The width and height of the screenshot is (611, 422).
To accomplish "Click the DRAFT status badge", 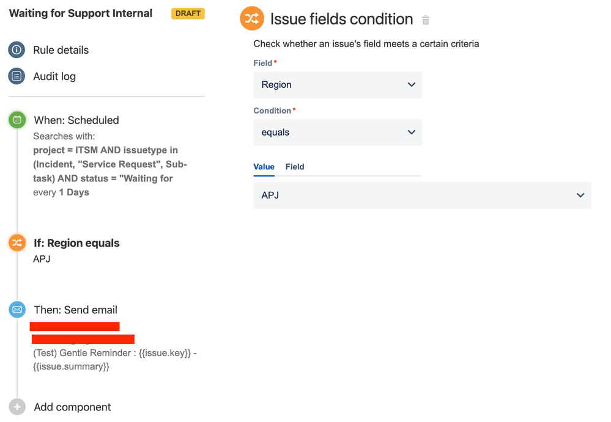I will tap(188, 13).
